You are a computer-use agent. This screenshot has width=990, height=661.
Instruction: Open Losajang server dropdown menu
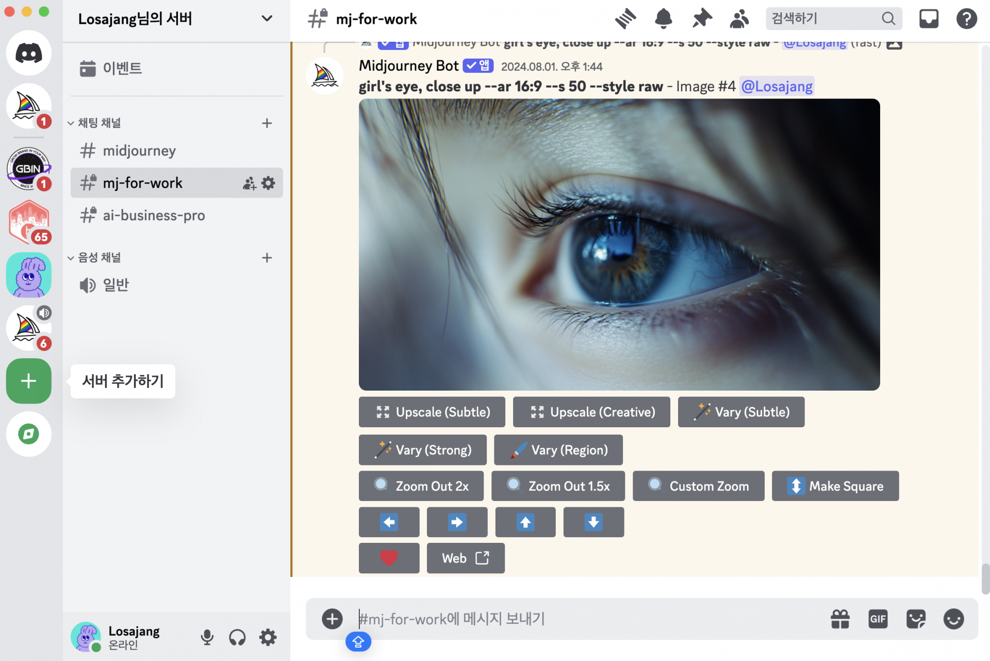267,19
